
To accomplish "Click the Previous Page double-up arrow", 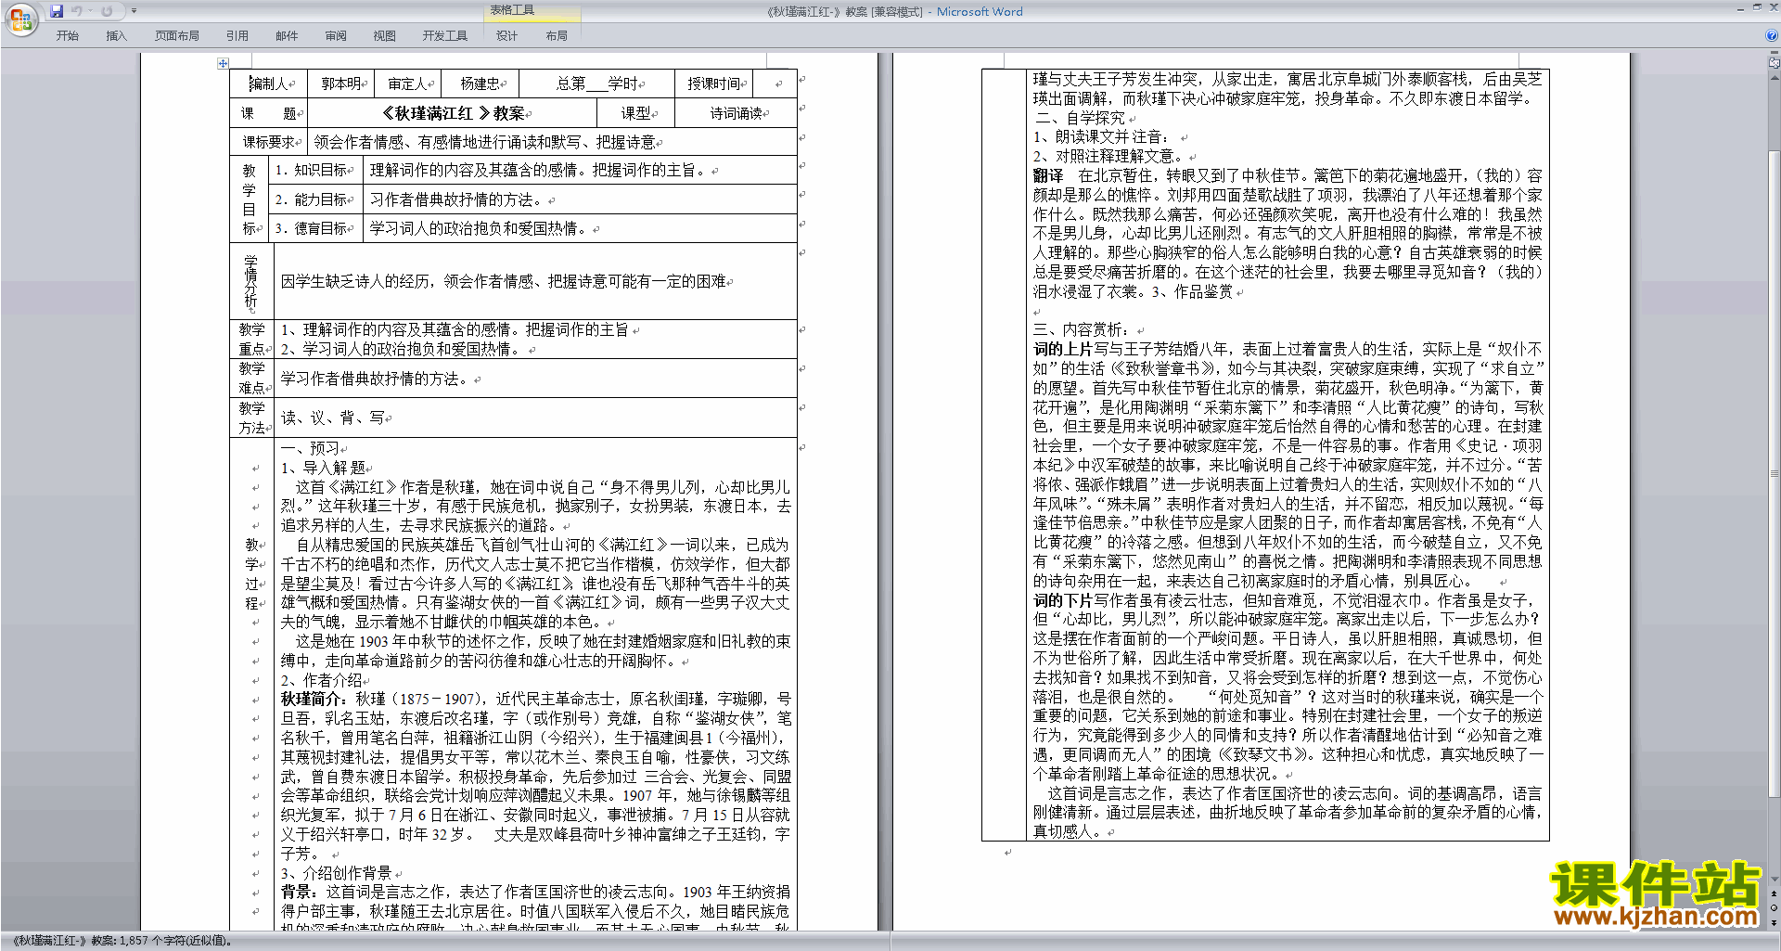I will (x=1774, y=894).
